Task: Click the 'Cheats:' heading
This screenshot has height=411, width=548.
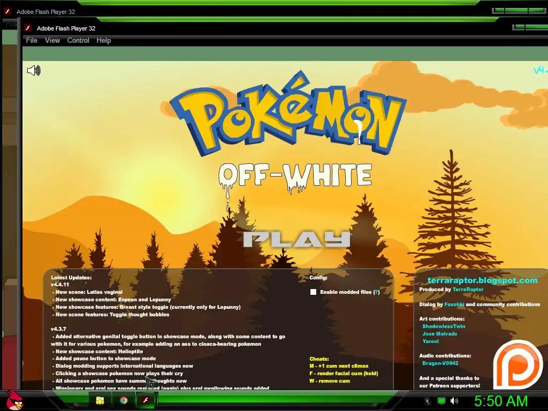Action: [319, 359]
